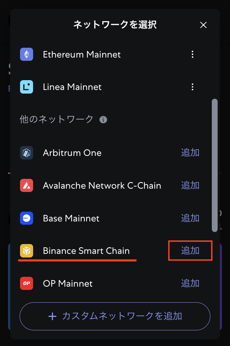Open info tooltip beside 他のネットワーク
Image resolution: width=230 pixels, height=346 pixels.
[x=103, y=119]
